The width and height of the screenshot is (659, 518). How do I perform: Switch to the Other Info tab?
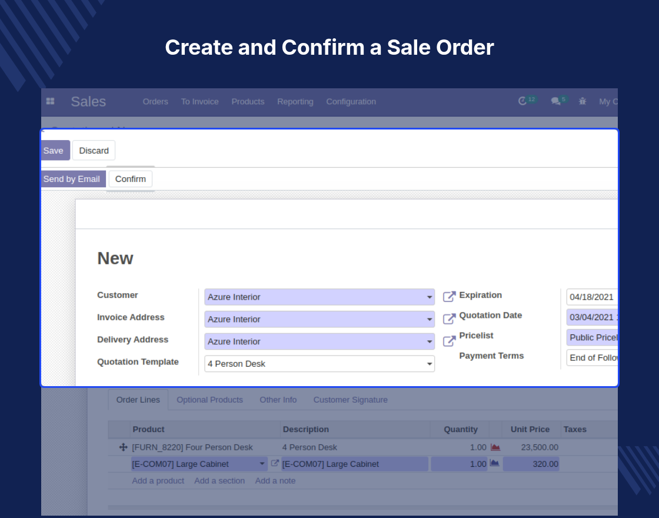coord(278,400)
